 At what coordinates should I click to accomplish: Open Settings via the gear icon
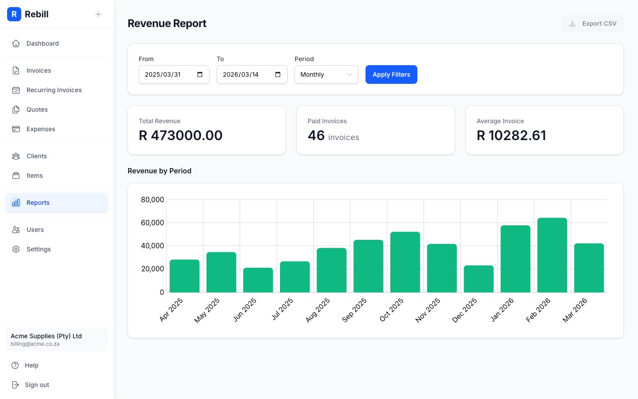click(x=16, y=249)
